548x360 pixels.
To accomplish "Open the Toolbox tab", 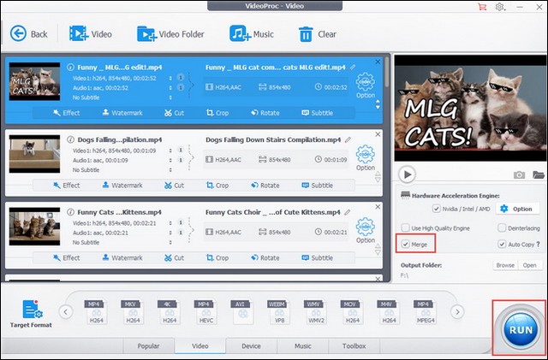I will [354, 345].
